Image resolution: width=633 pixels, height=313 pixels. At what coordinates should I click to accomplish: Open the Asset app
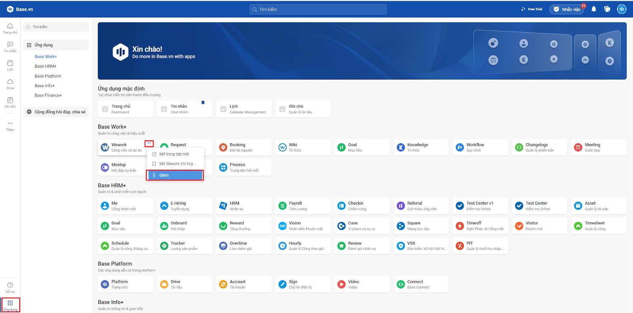tap(599, 206)
